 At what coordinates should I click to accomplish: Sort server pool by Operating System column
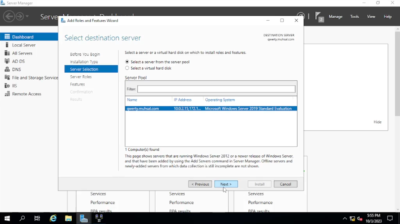pos(220,100)
